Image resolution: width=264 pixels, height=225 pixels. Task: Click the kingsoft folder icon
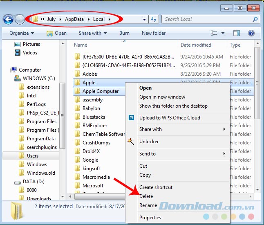coord(77,169)
